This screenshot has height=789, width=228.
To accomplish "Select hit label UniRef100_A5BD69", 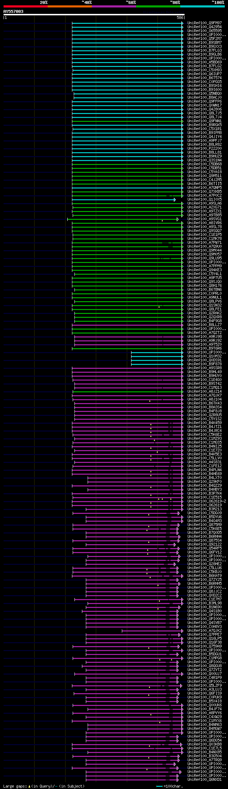I will [204, 62].
